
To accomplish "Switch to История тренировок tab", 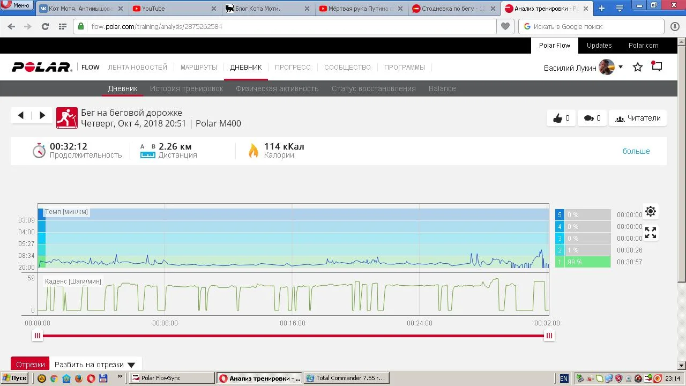I will coord(187,88).
